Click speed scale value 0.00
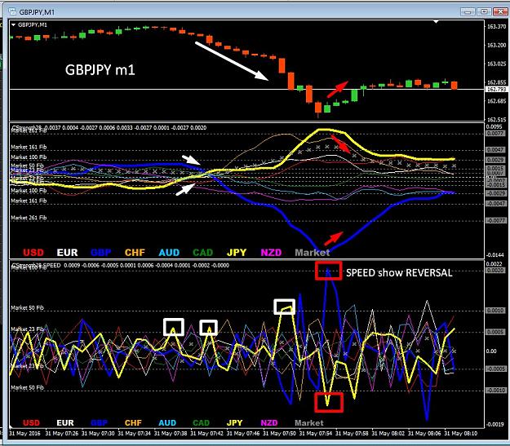The height and width of the screenshot is (446, 510). [491, 351]
